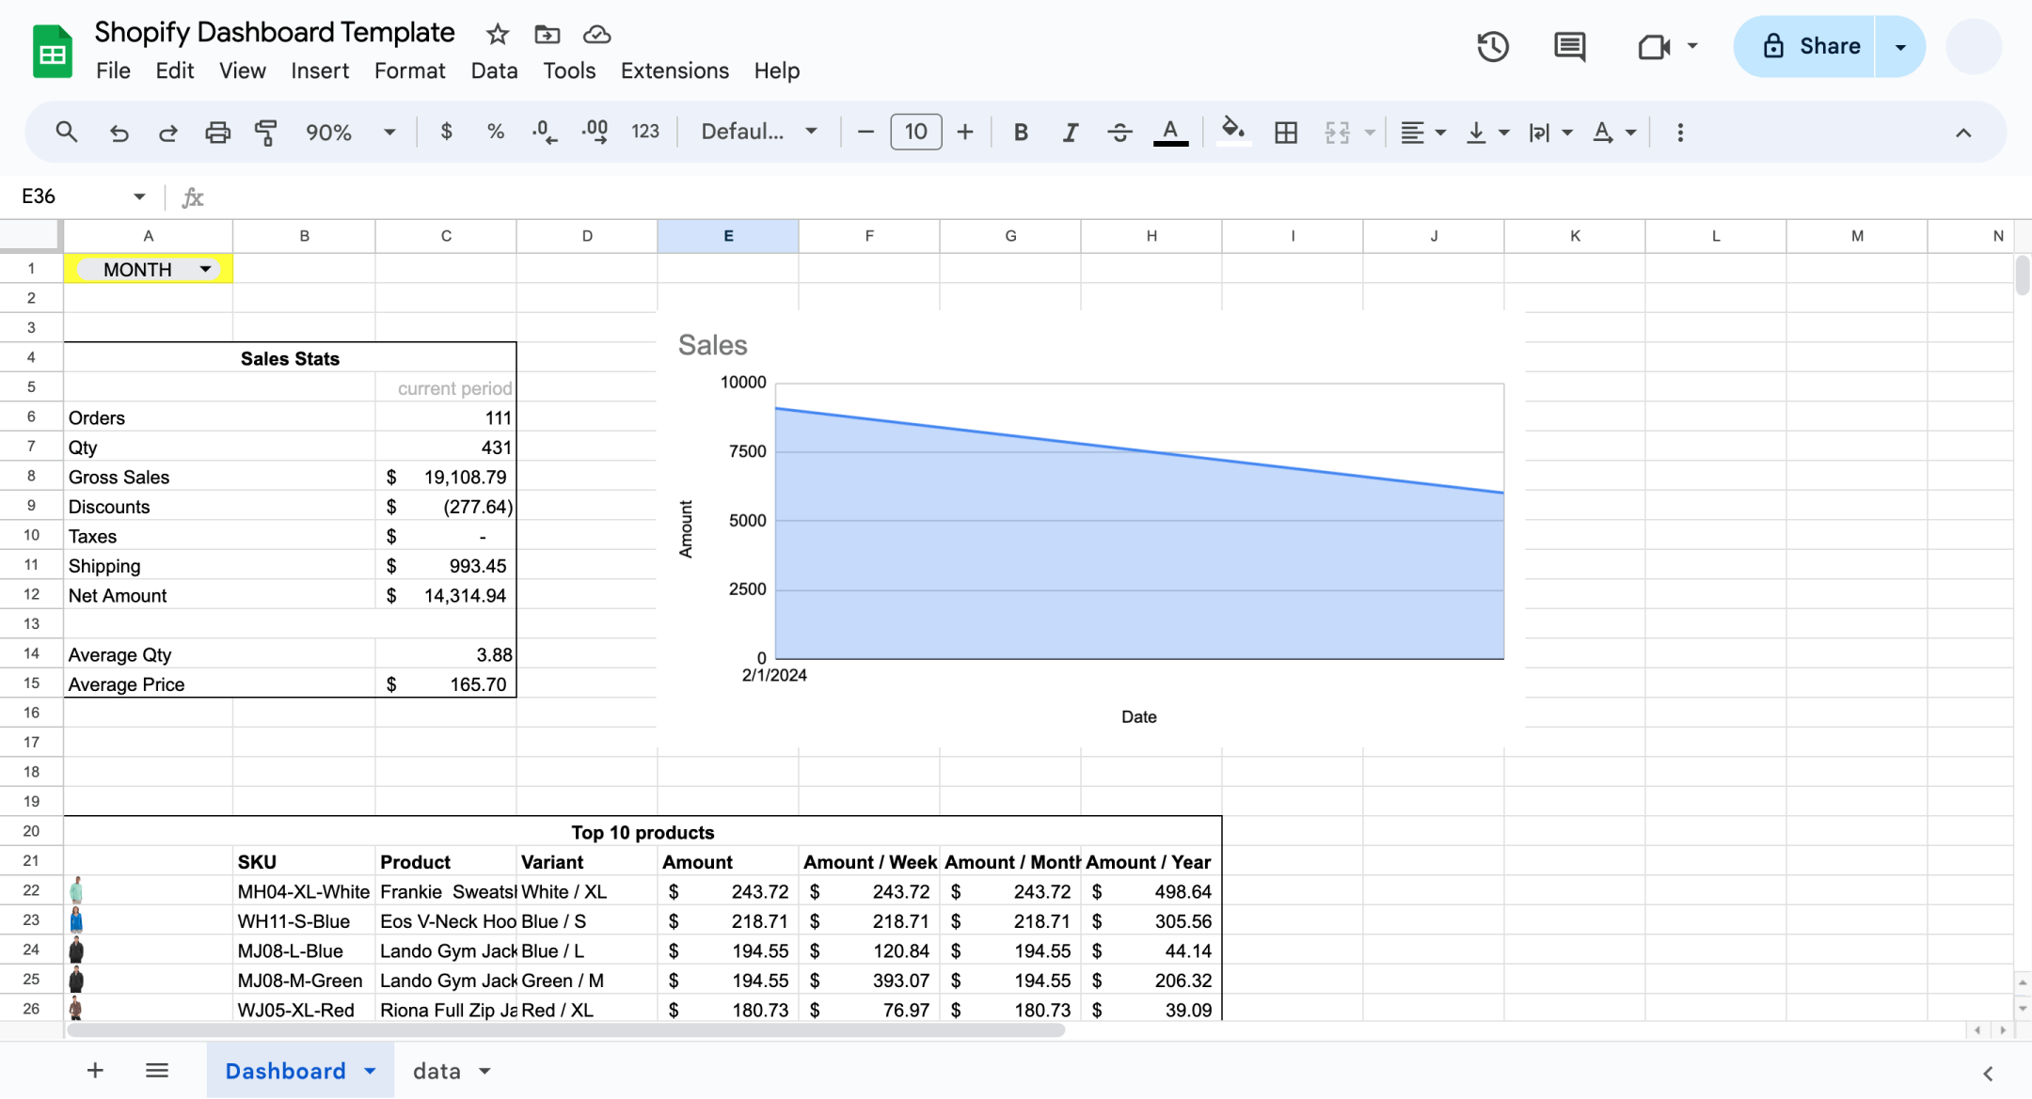Toggle italic formatting
This screenshot has width=2032, height=1099.
(1070, 133)
